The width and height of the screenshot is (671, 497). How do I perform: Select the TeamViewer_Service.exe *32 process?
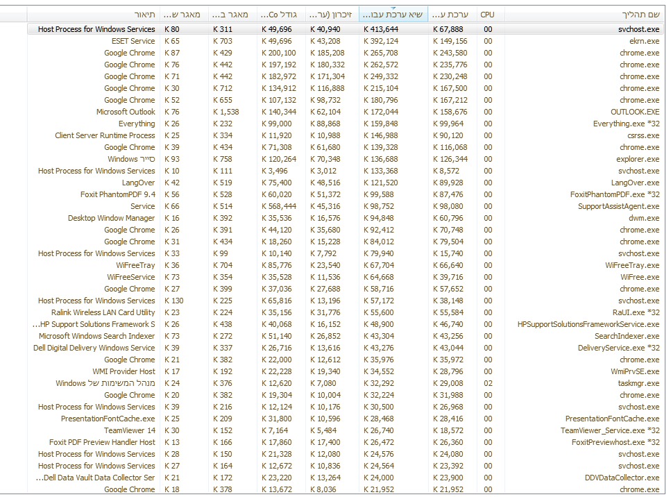pos(610,430)
